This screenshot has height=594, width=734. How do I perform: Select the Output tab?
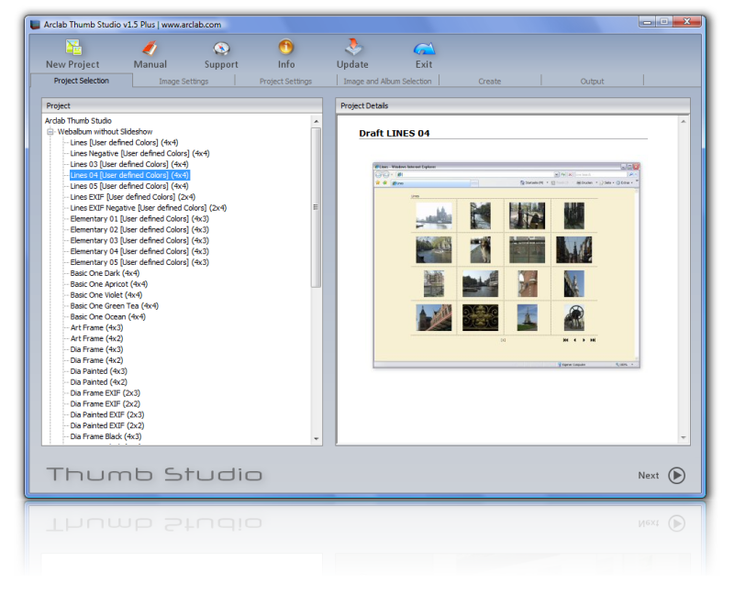(592, 82)
